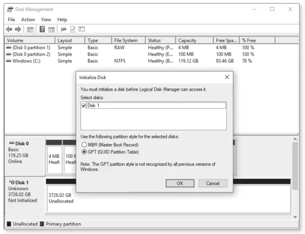
Task: Close the Initialize Disk dialog
Action: click(x=227, y=77)
